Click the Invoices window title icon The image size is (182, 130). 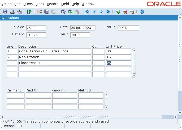click(3, 18)
